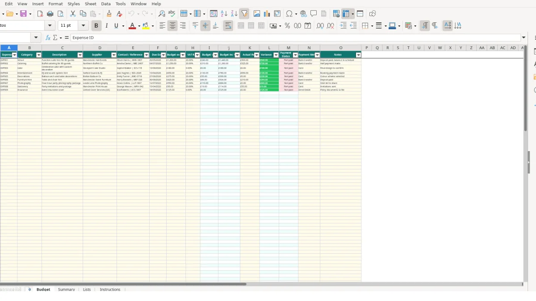
Task: Open the Data menu
Action: point(106,4)
